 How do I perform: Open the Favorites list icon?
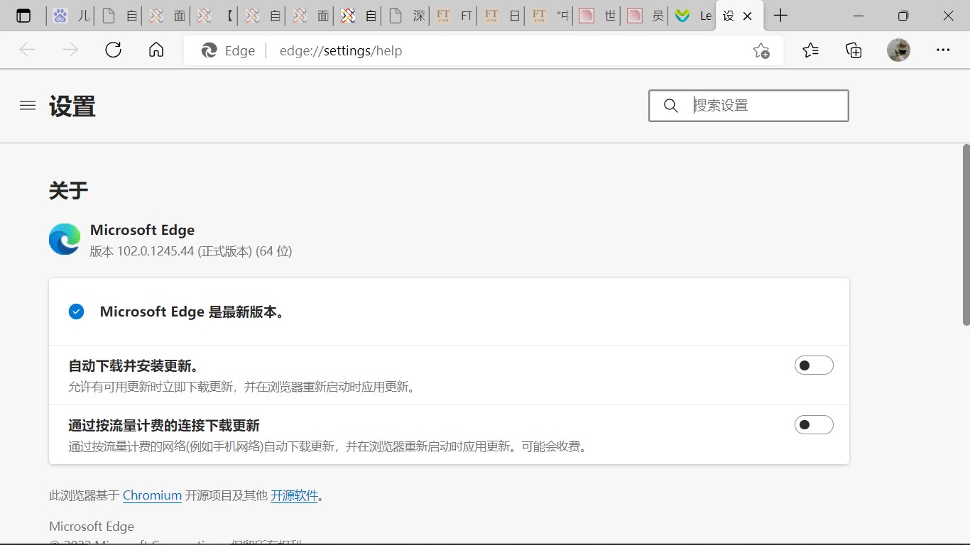(810, 50)
